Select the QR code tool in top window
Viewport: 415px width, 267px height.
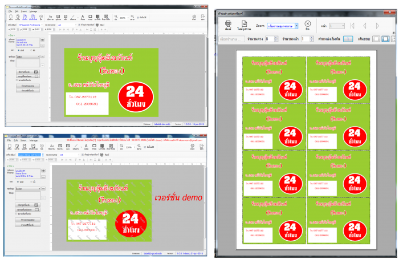click(x=106, y=17)
